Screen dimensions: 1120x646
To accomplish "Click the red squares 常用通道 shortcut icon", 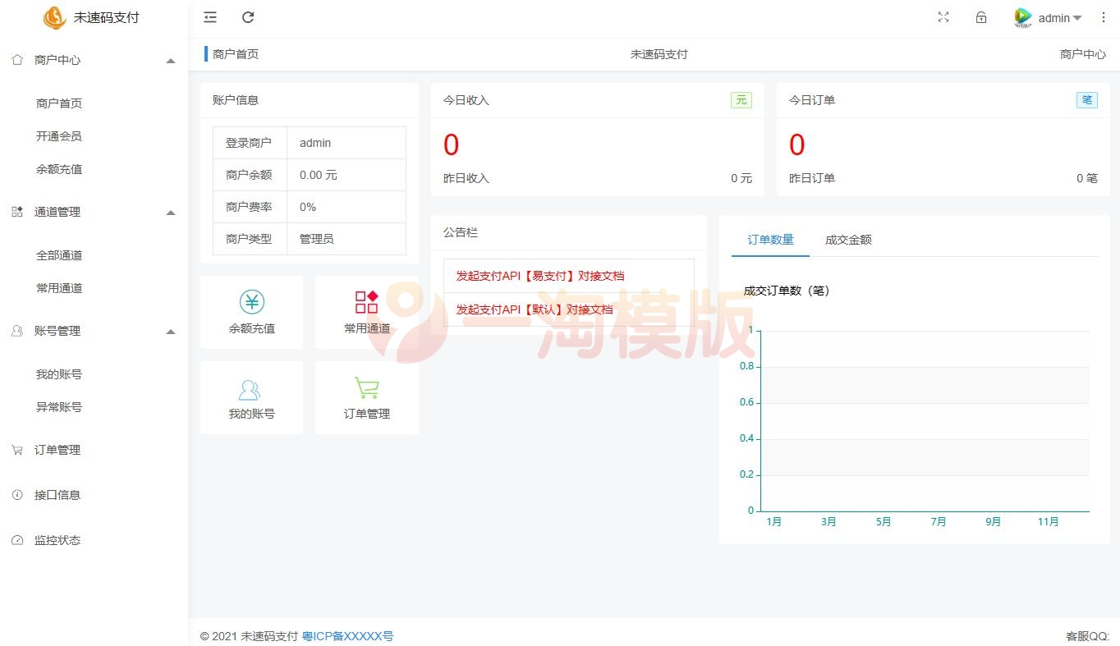I will [367, 302].
